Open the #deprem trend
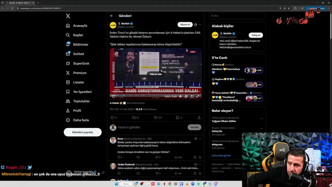 click(217, 145)
